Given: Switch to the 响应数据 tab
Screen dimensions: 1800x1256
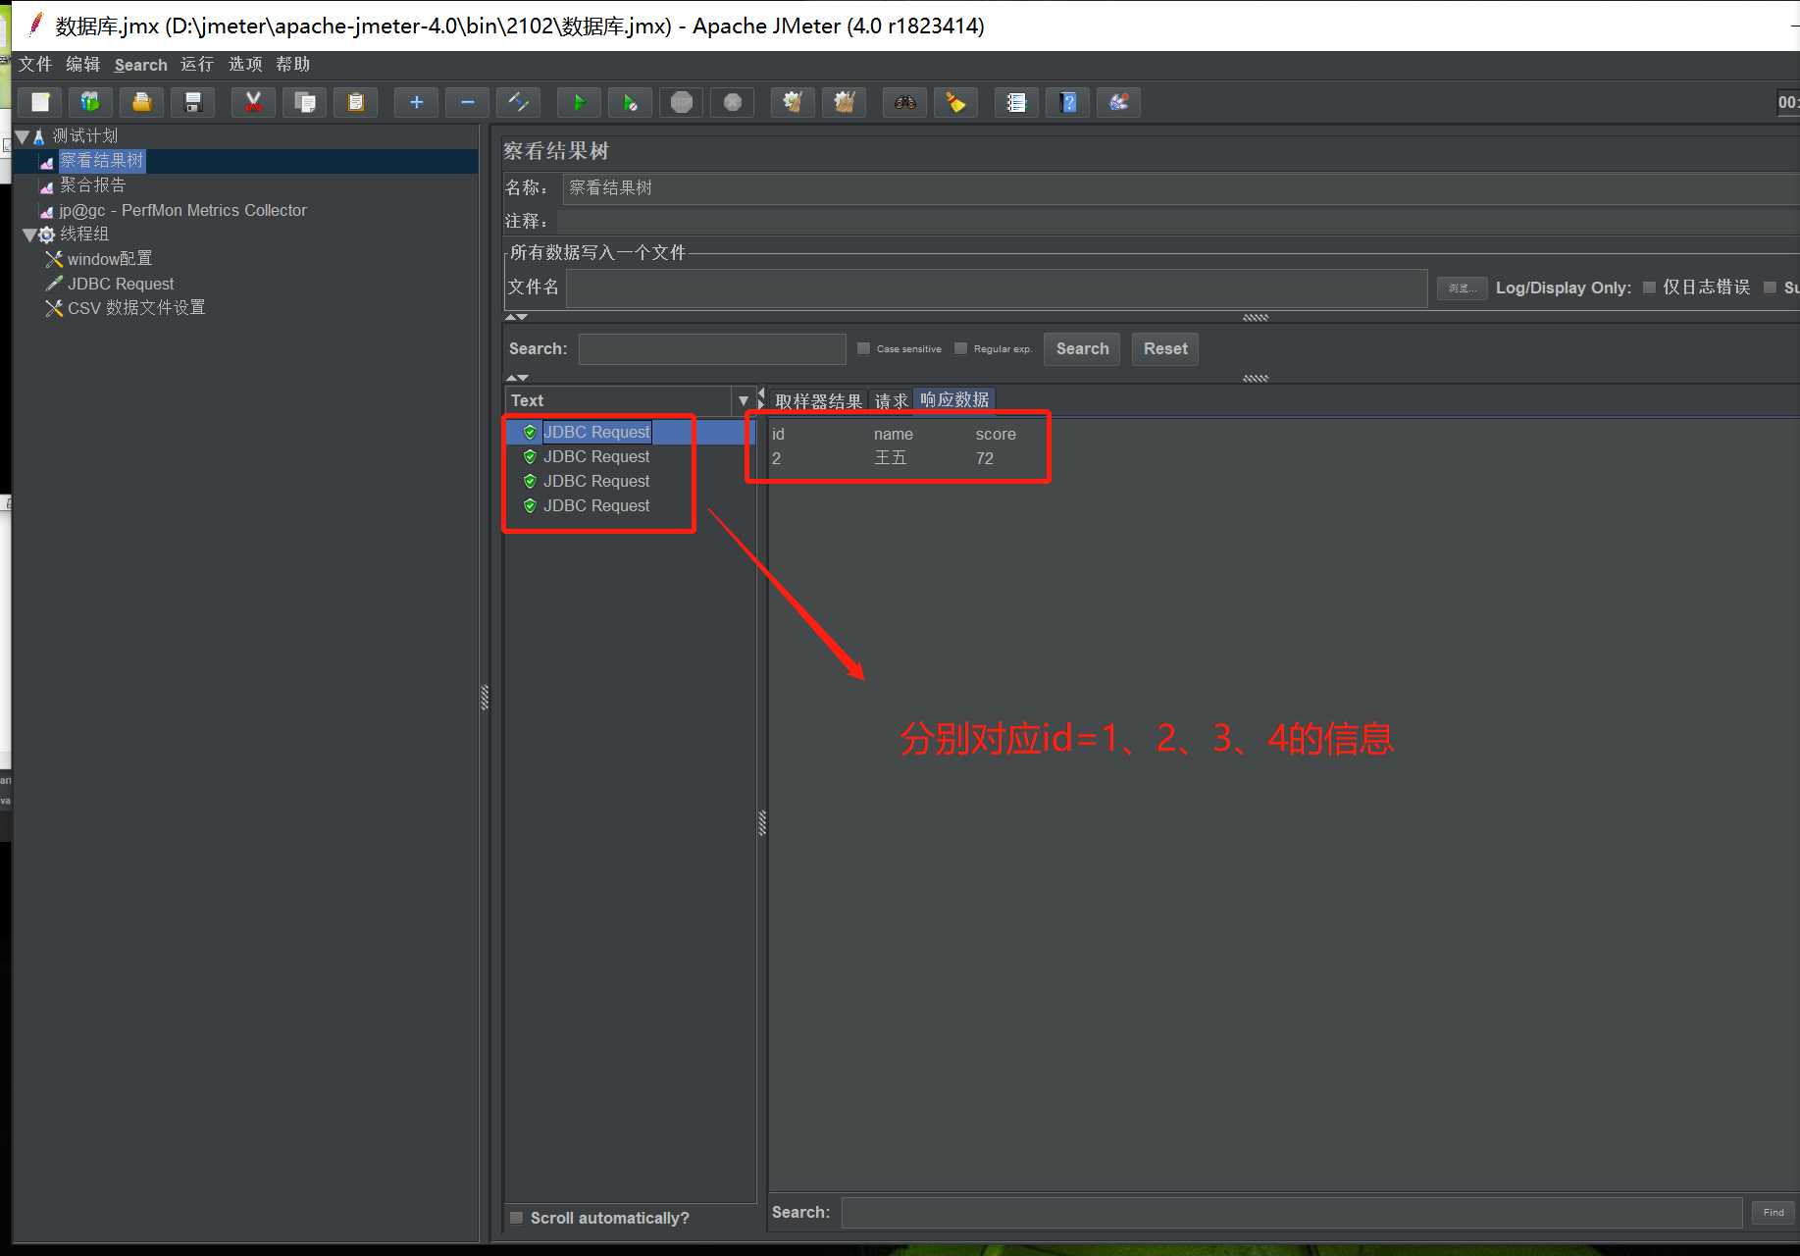Looking at the screenshot, I should coord(953,400).
